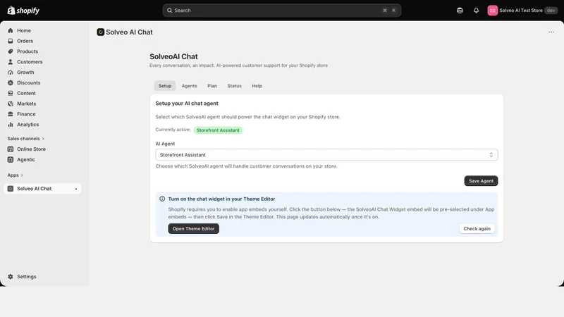The width and height of the screenshot is (564, 317).
Task: Click Open Theme Editor button
Action: click(x=193, y=228)
